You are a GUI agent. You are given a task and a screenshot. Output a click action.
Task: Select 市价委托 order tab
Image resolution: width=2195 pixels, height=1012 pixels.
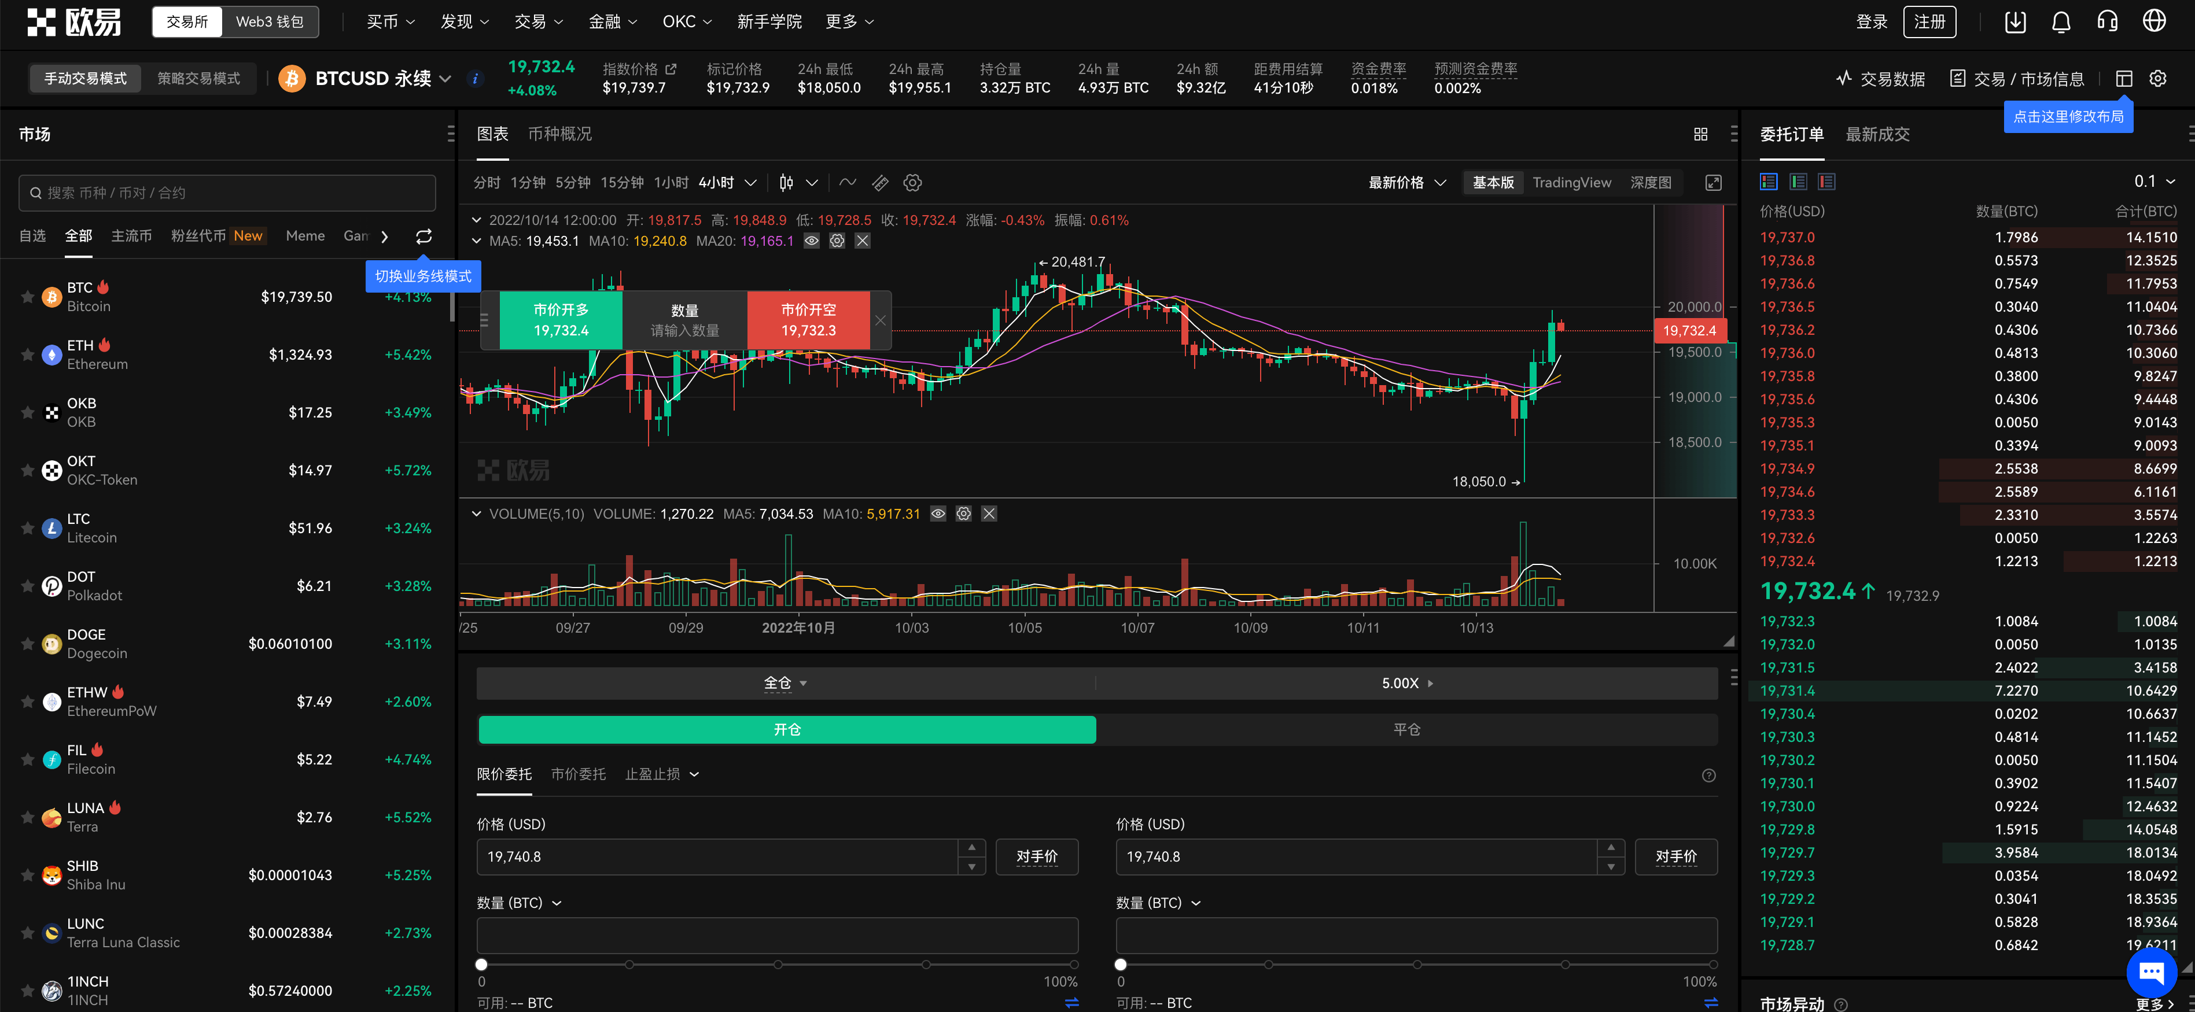coord(578,774)
